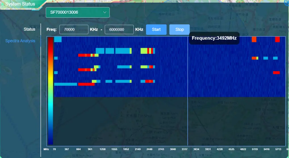Viewport: 289px width, 158px height.
Task: Switch to the Status tab
Action: tap(29, 29)
